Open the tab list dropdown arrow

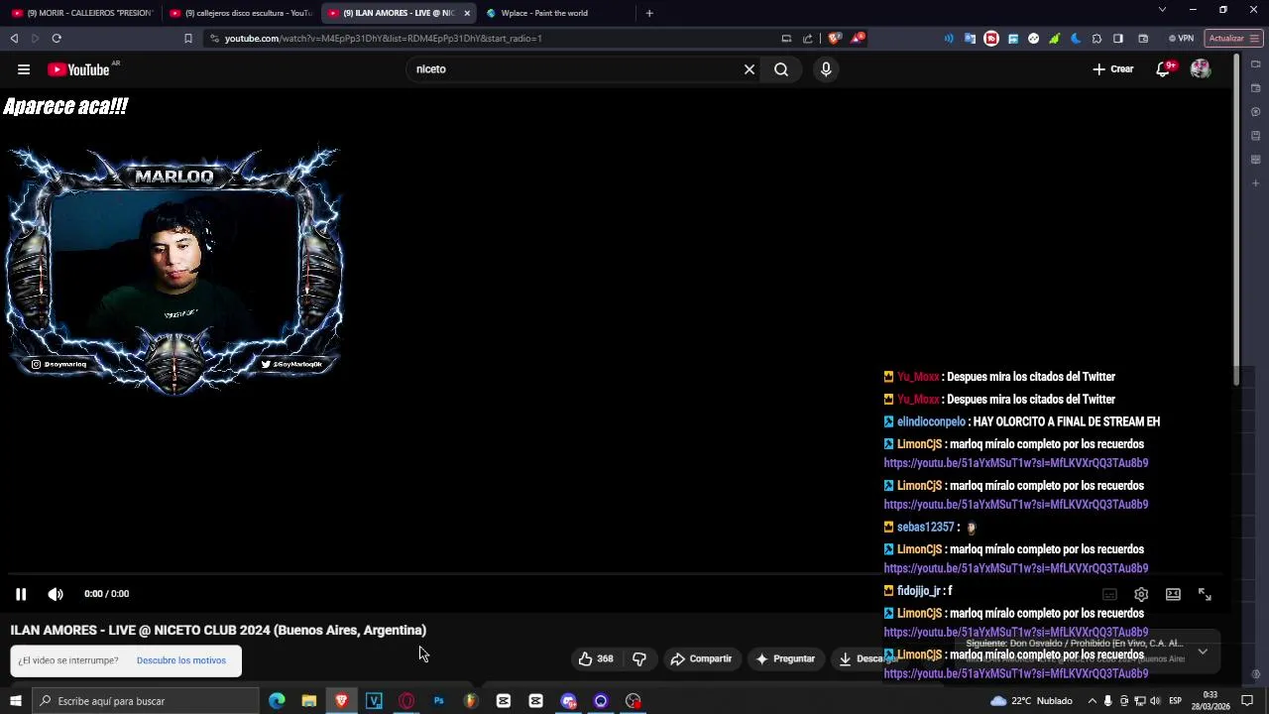point(1162,10)
